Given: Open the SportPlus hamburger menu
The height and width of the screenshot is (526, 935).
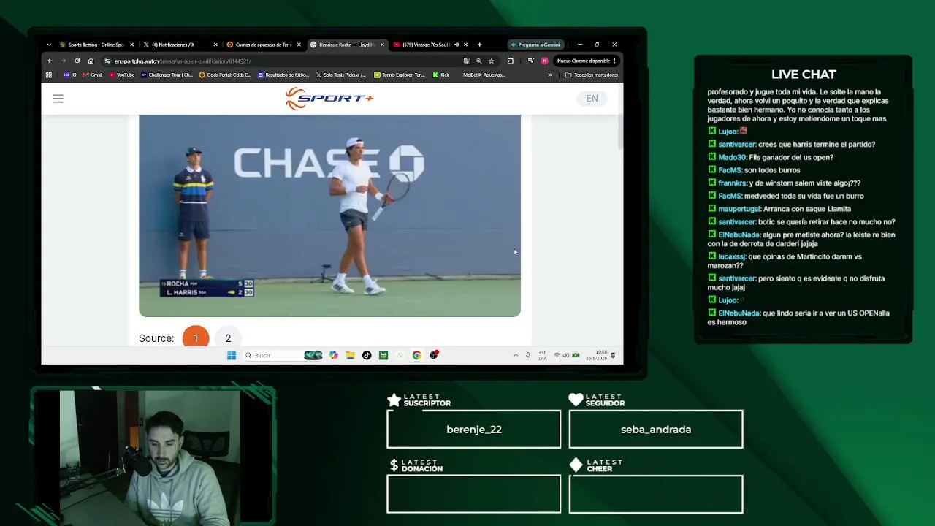Looking at the screenshot, I should (x=58, y=99).
